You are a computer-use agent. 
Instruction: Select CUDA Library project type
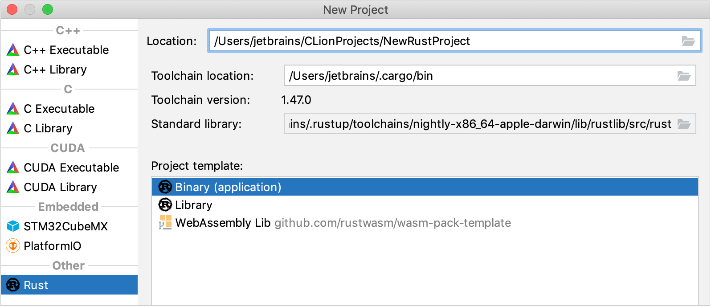click(69, 187)
